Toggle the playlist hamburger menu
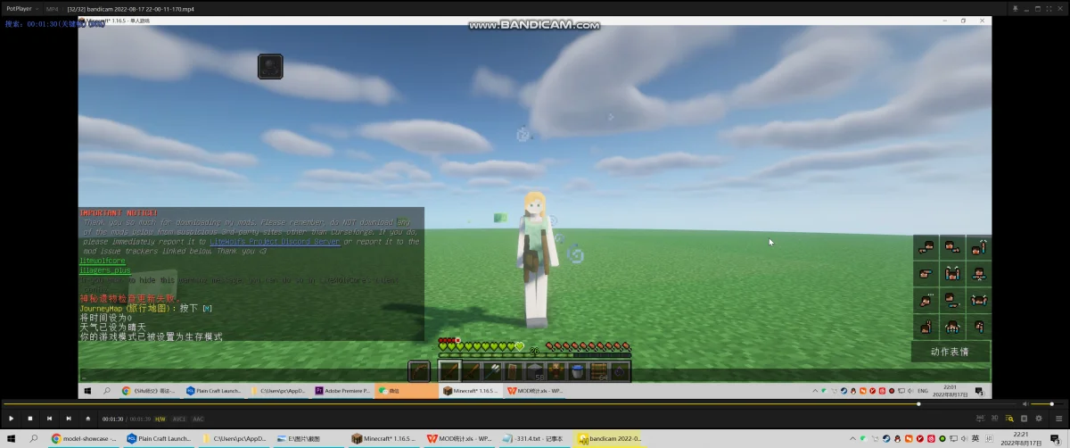 (x=1058, y=419)
